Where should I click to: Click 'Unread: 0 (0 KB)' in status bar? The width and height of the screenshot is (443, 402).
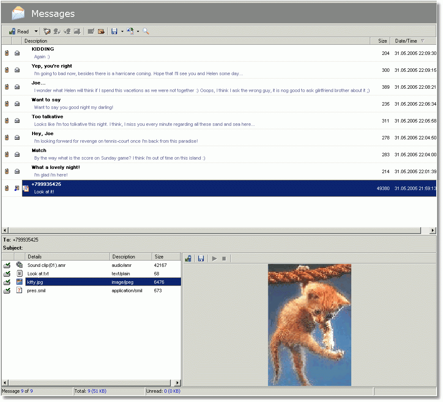pos(163,391)
